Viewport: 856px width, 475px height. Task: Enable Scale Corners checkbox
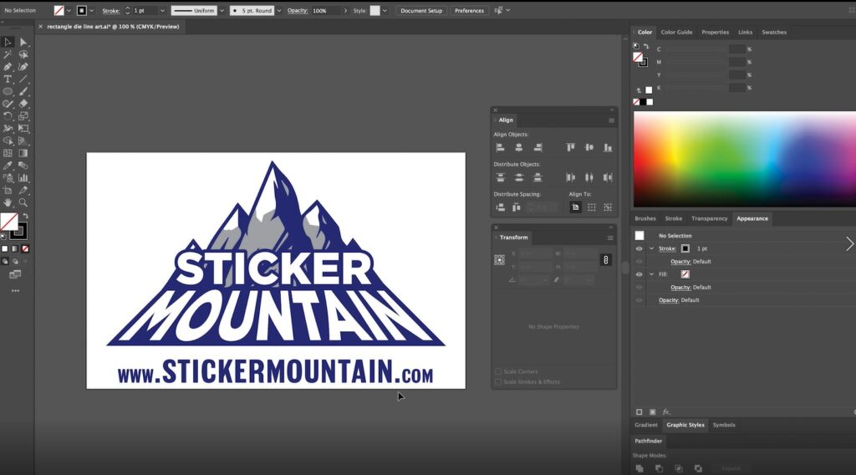click(498, 371)
